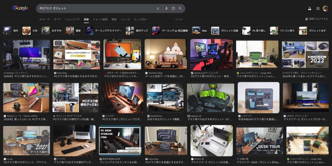Open the DESK TOUR thumbnail image
Image resolution: width=332 pixels, height=166 pixels.
[259, 141]
